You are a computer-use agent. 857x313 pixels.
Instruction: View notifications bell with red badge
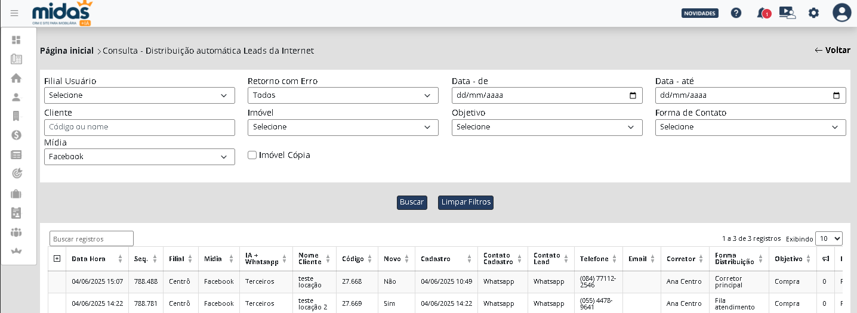tap(762, 13)
